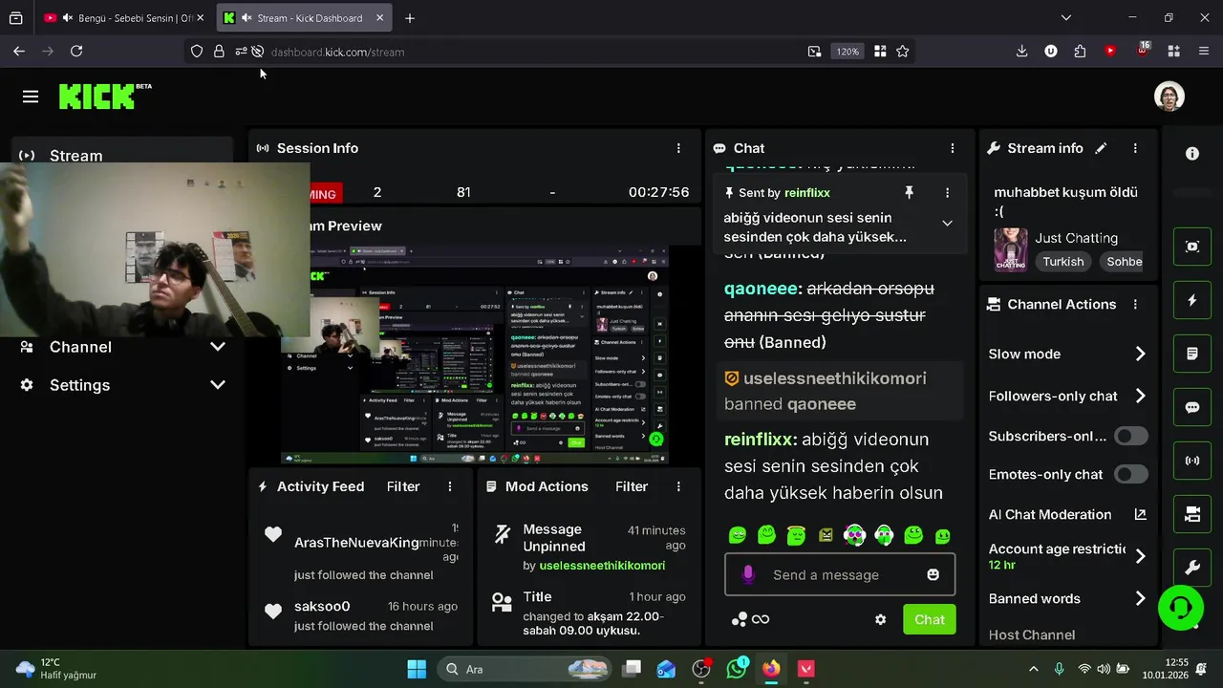Screen dimensions: 1223x688
Task: Open Banned words arrow
Action: point(1140,598)
